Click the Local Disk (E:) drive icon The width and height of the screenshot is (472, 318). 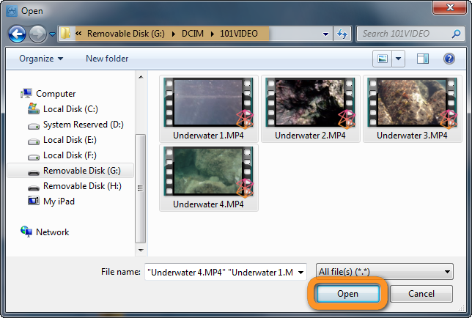click(x=34, y=141)
